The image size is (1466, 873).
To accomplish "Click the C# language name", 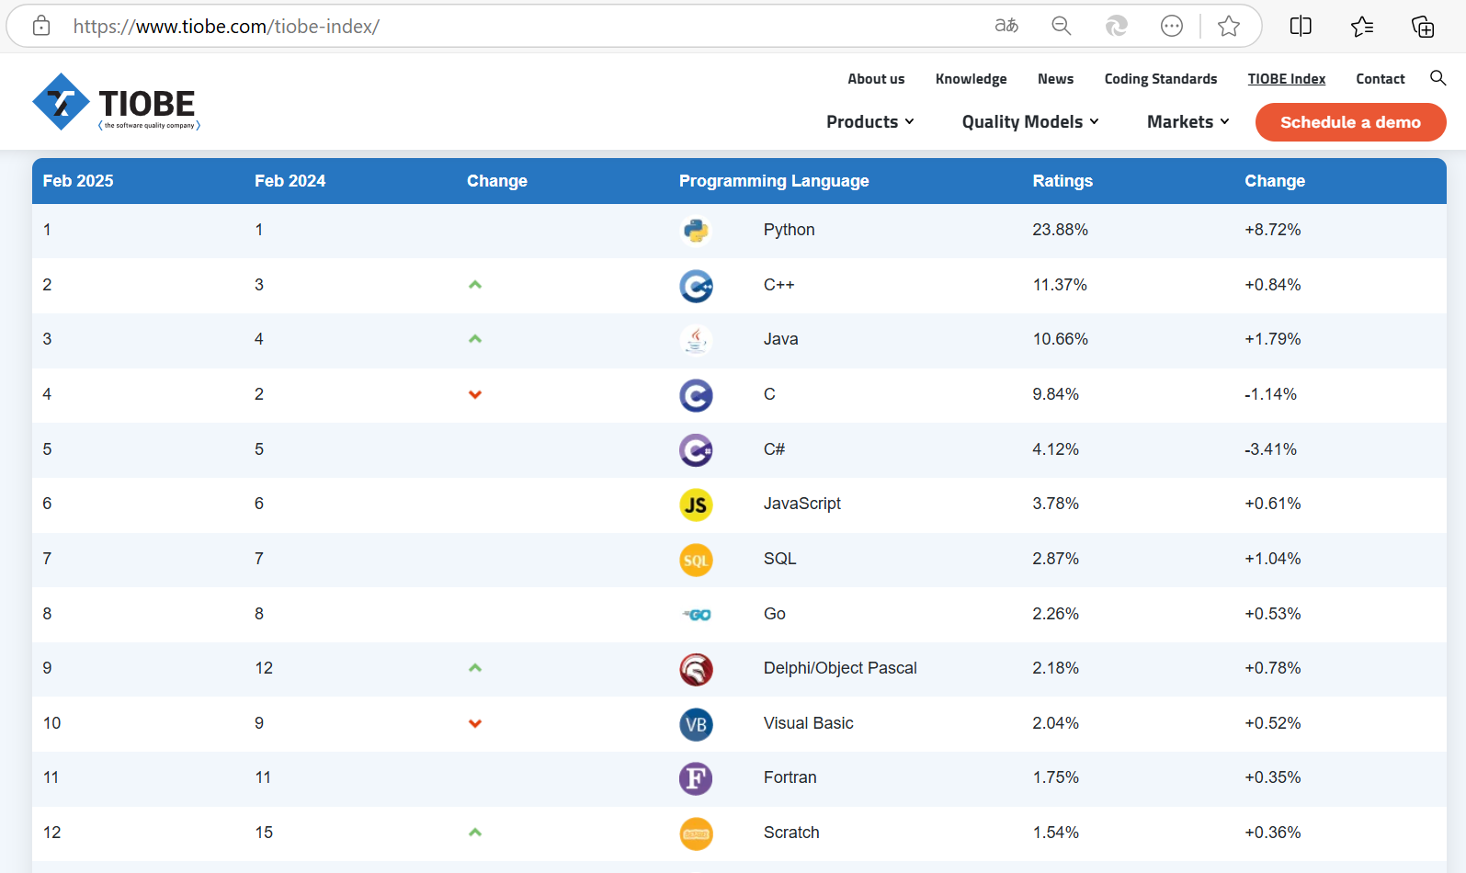I will pyautogui.click(x=774, y=449).
